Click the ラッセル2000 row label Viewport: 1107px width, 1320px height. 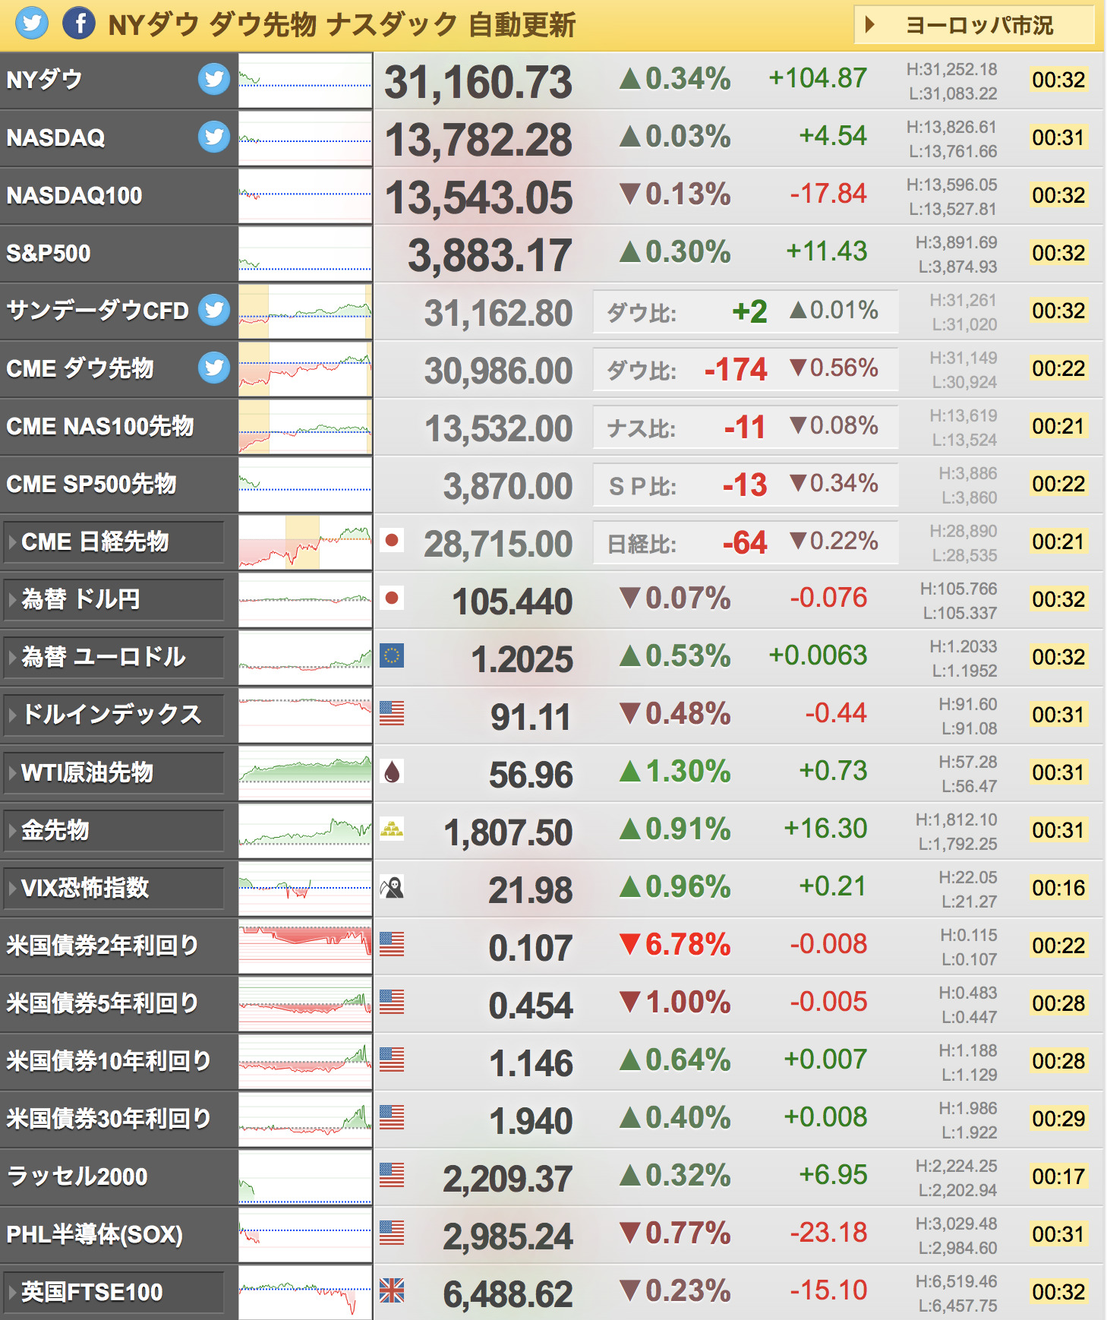77,1176
